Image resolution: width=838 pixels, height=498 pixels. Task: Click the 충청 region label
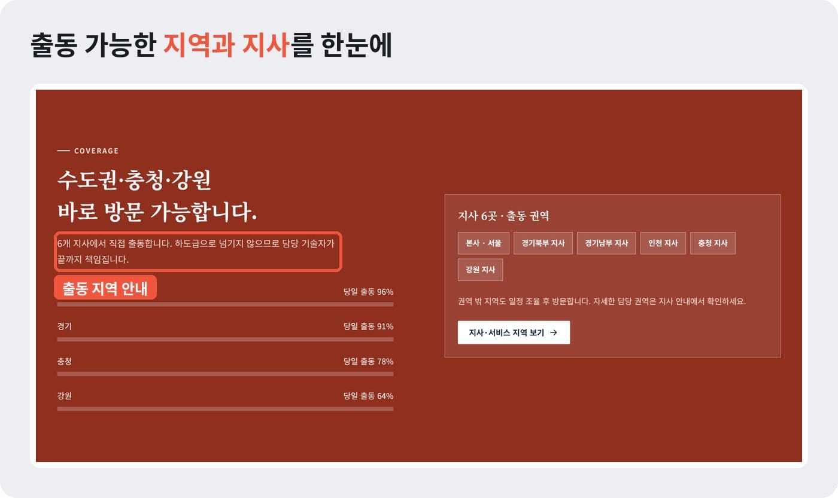64,361
